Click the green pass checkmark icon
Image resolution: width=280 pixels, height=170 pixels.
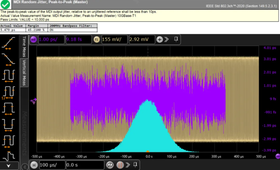6,5
